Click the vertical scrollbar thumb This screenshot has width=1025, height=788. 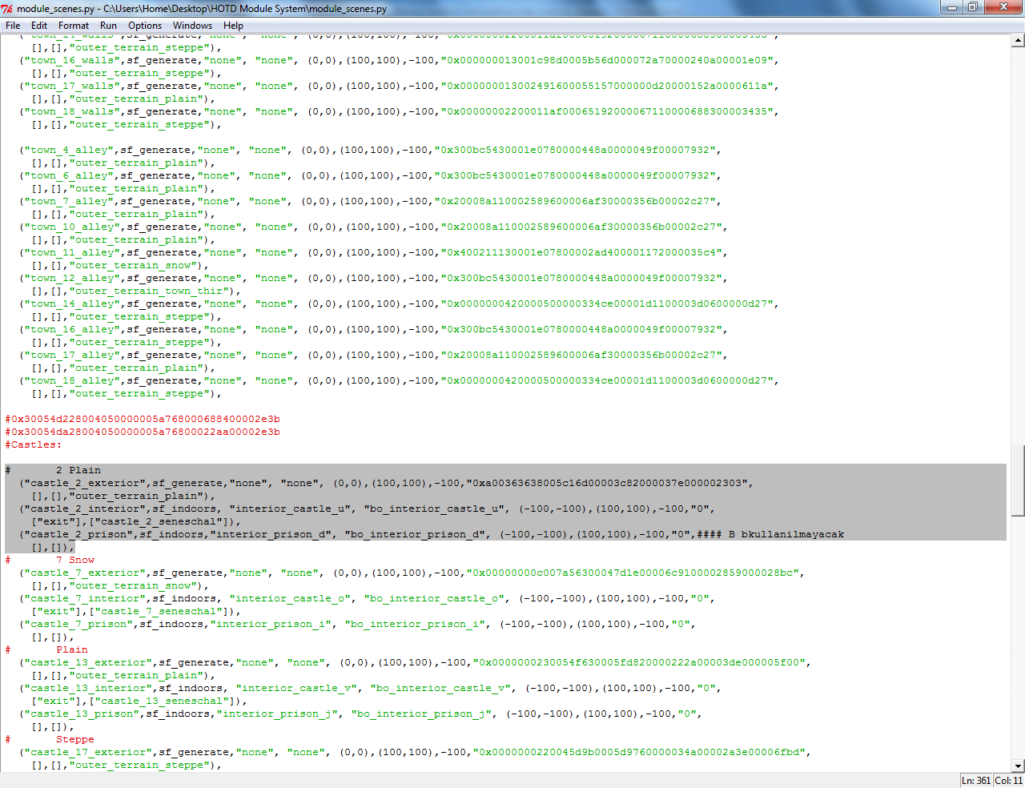tap(1018, 480)
